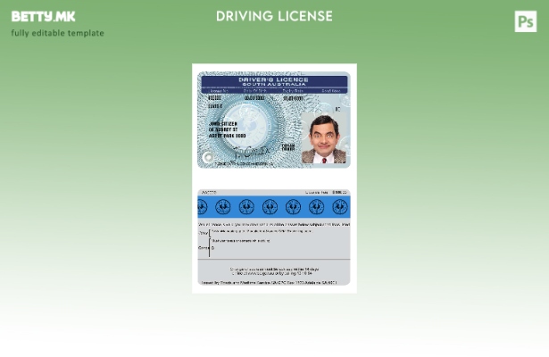This screenshot has height=357, width=549.
Task: Click the third emblem from left in blue band
Action: (x=247, y=207)
